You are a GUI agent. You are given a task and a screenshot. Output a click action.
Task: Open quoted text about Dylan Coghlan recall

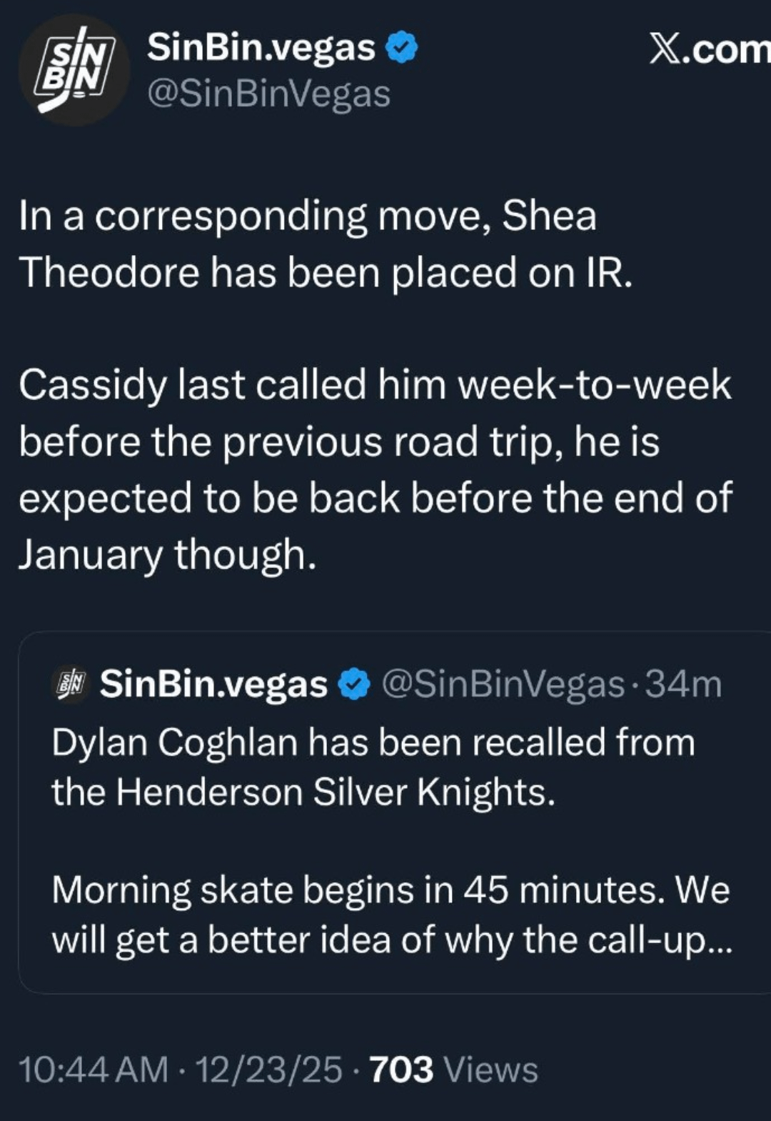click(x=373, y=742)
